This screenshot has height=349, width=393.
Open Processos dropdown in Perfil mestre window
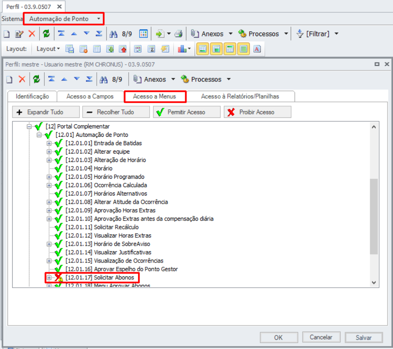click(229, 79)
